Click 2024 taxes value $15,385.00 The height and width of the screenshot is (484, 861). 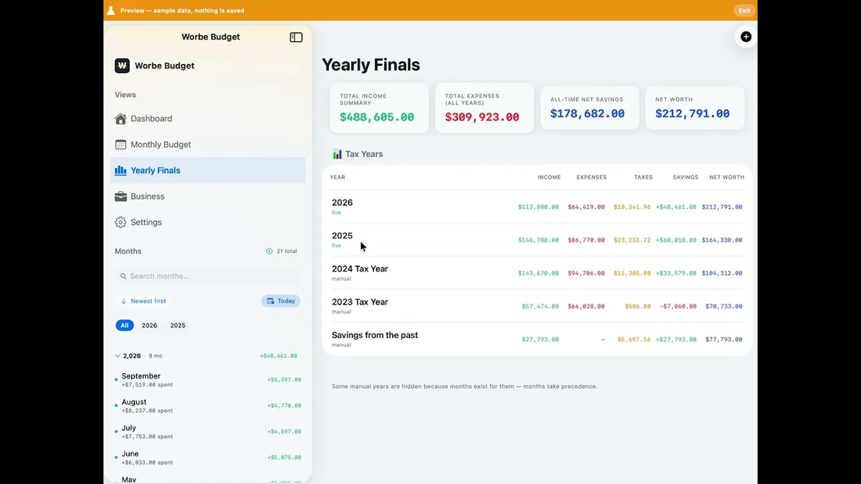[632, 273]
